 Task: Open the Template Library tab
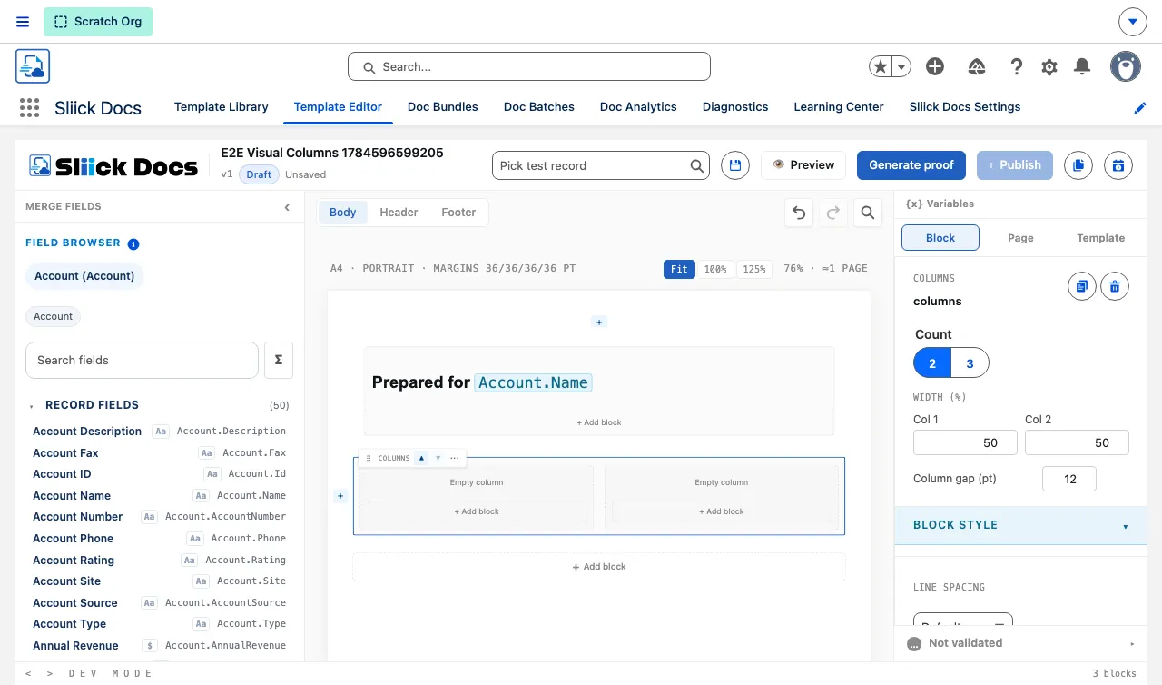click(x=222, y=106)
